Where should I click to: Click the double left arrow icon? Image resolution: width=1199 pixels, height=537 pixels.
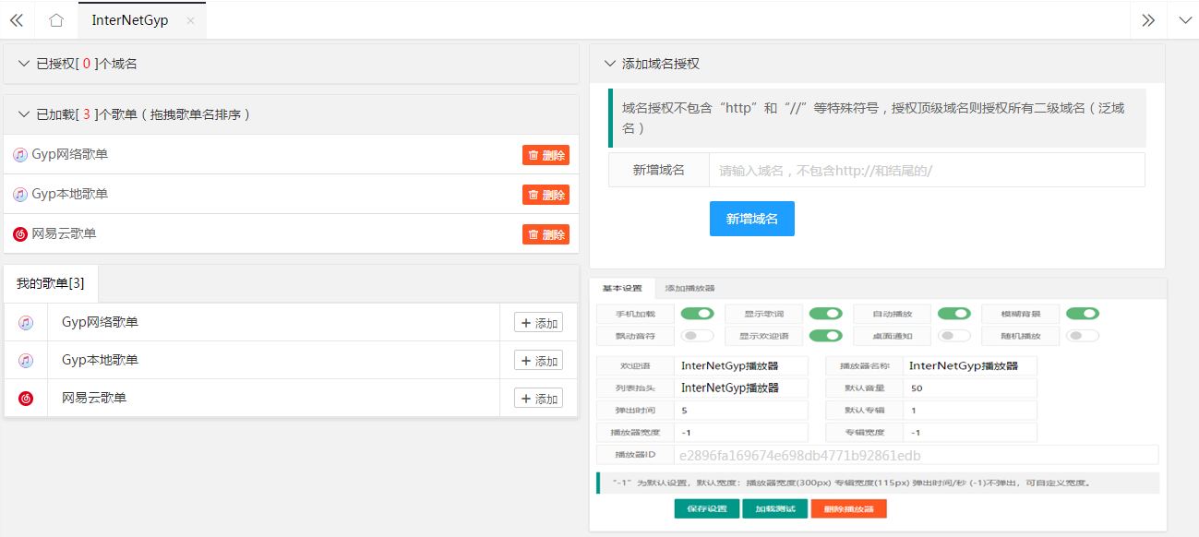tap(17, 20)
